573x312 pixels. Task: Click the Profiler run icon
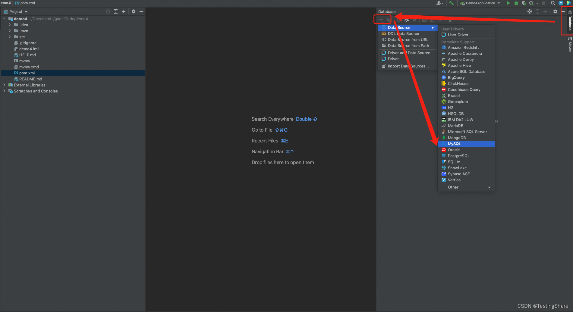pyautogui.click(x=531, y=3)
